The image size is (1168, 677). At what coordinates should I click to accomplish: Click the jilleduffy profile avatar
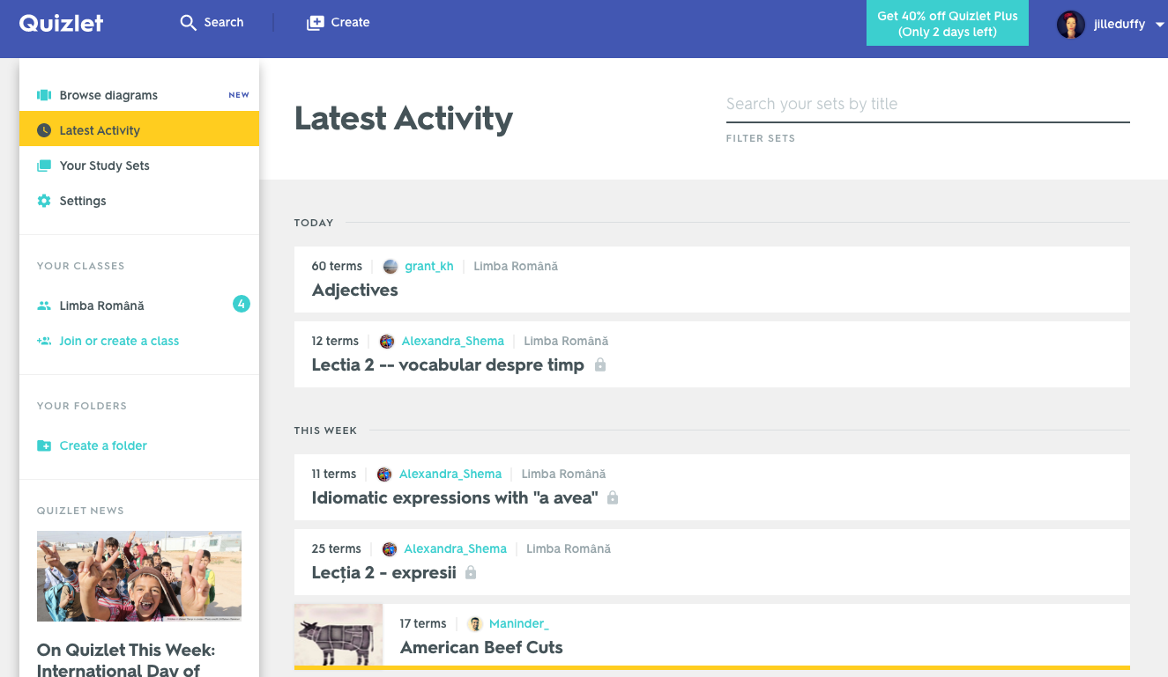pyautogui.click(x=1071, y=25)
